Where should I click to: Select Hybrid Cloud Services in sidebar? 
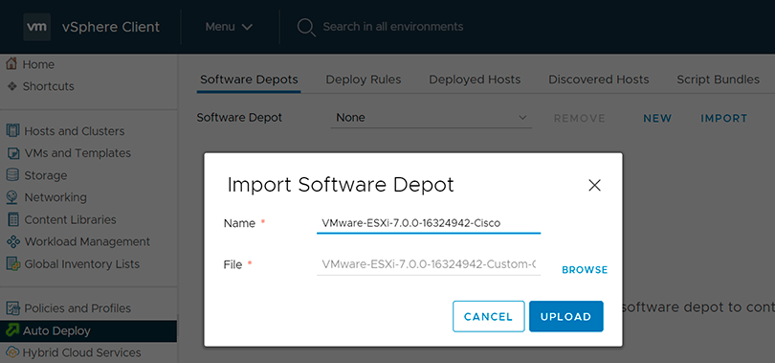click(x=81, y=352)
